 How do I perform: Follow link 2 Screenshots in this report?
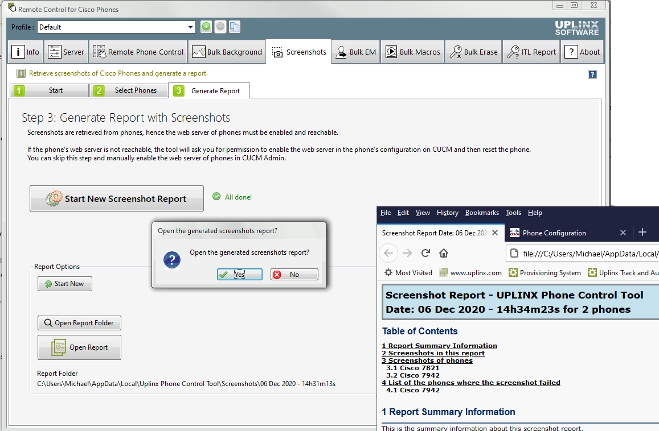433,353
